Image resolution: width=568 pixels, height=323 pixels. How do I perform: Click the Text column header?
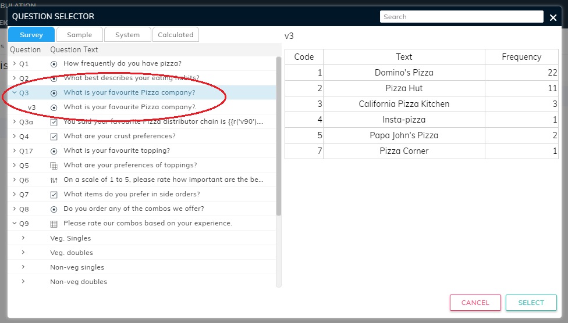404,57
